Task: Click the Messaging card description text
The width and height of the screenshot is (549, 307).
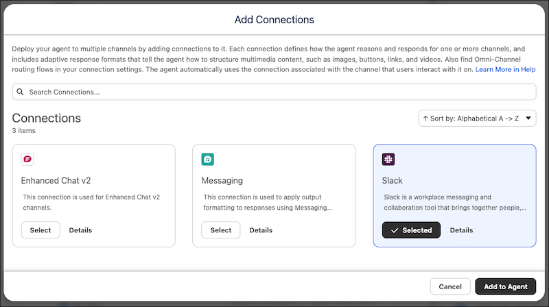Action: click(x=268, y=202)
